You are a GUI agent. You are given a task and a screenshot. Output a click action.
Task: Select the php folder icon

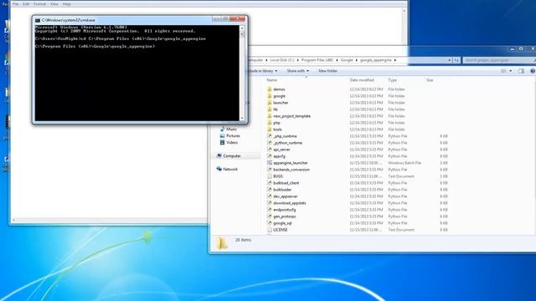pyautogui.click(x=270, y=123)
